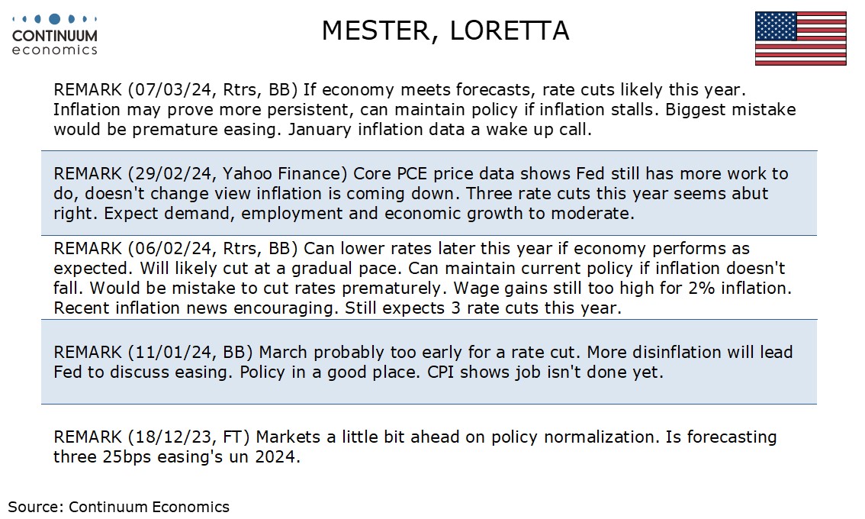Click the blue dots above the Continuum logo
Viewport: 865px width, 519px height.
55,19
